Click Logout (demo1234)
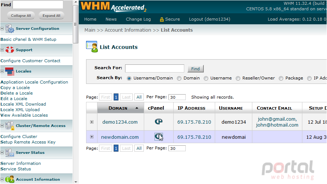The width and height of the screenshot is (327, 184). (x=210, y=19)
